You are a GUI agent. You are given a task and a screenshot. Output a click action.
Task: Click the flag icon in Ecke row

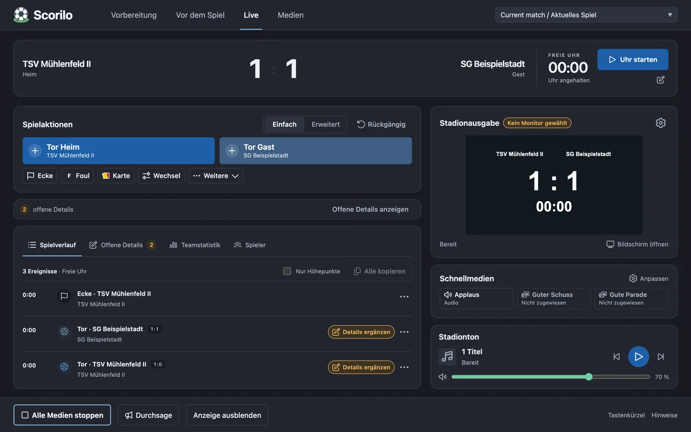(64, 296)
